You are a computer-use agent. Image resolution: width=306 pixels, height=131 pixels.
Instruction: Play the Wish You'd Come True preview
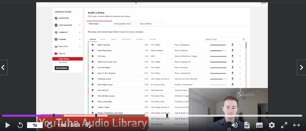point(93,62)
